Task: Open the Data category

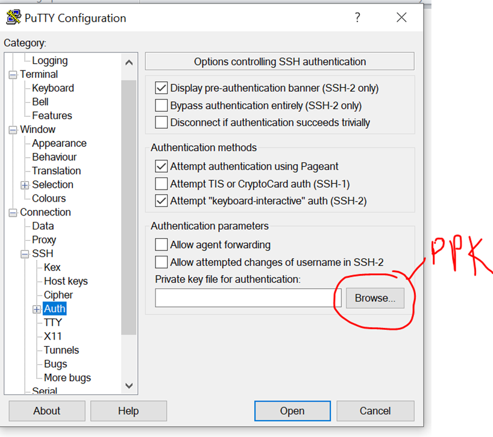Action: pos(43,226)
